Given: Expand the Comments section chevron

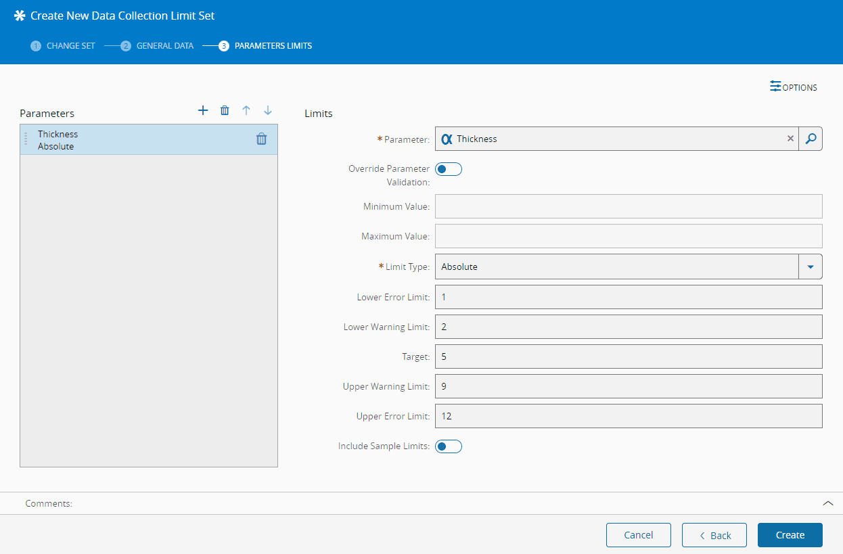Looking at the screenshot, I should (x=827, y=503).
